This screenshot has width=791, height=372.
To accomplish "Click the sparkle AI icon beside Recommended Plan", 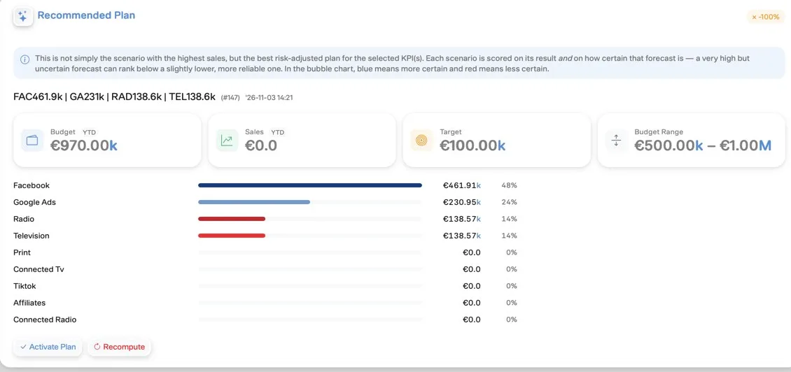I will pos(22,17).
